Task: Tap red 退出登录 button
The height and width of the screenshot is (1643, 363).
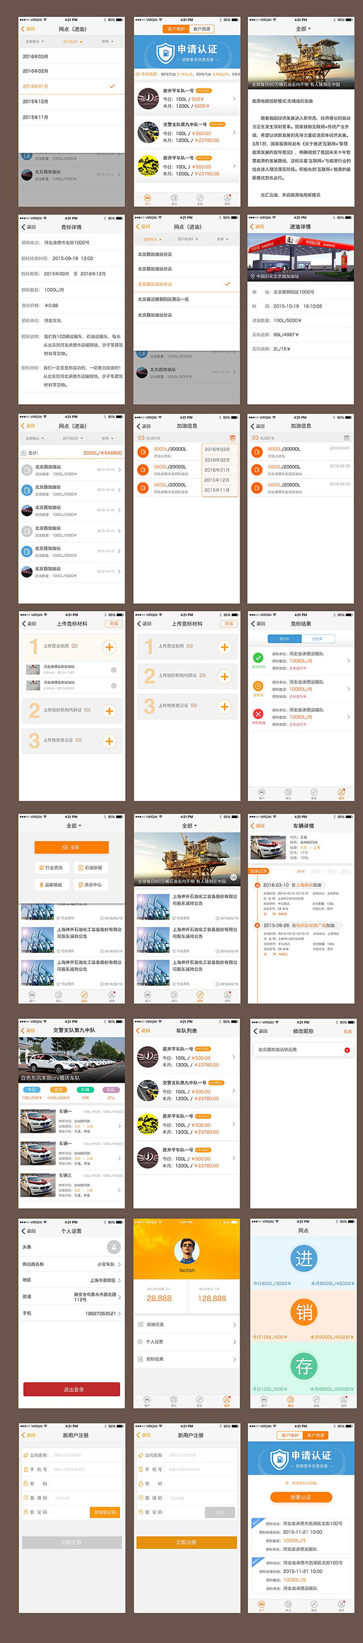Action: tap(71, 1389)
